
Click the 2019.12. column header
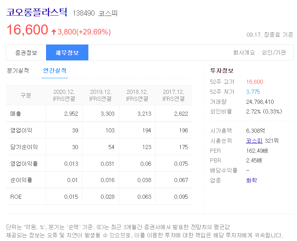coord(101,95)
